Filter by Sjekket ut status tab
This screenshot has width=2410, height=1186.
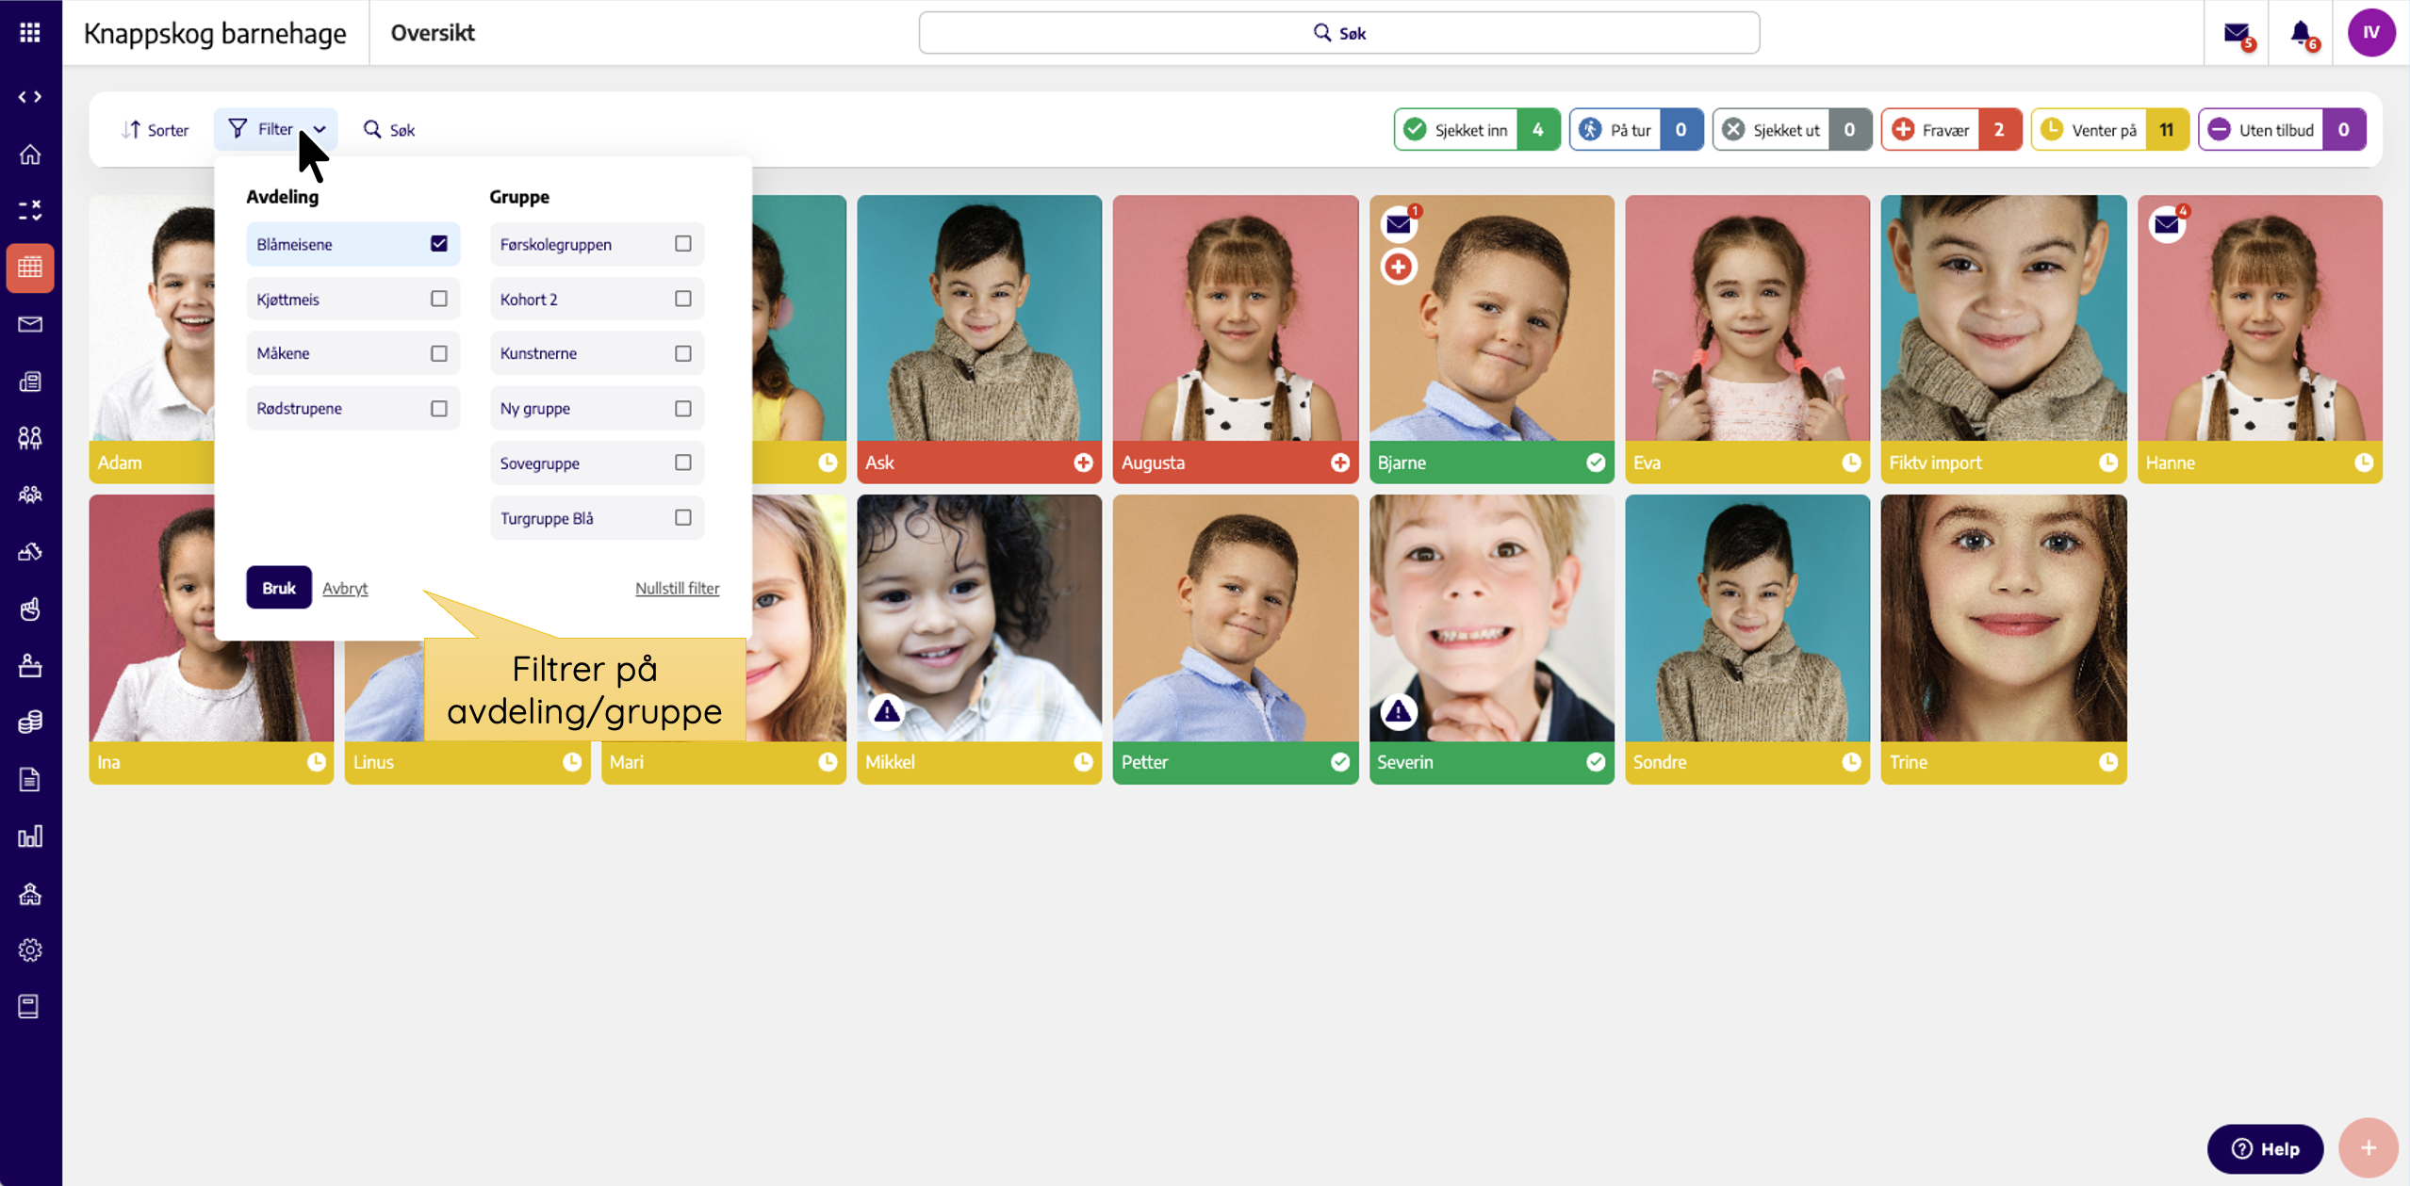(x=1792, y=130)
